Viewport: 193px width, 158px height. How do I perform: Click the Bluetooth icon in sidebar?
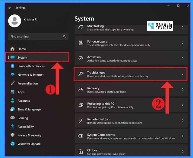[x=12, y=66]
